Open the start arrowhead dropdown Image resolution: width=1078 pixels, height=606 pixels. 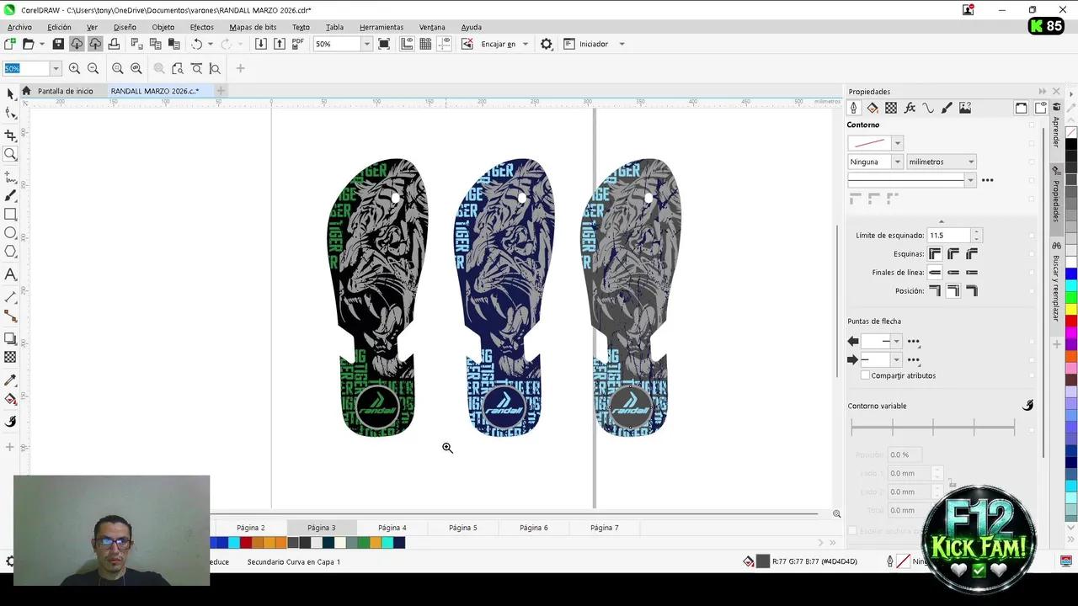click(x=896, y=341)
